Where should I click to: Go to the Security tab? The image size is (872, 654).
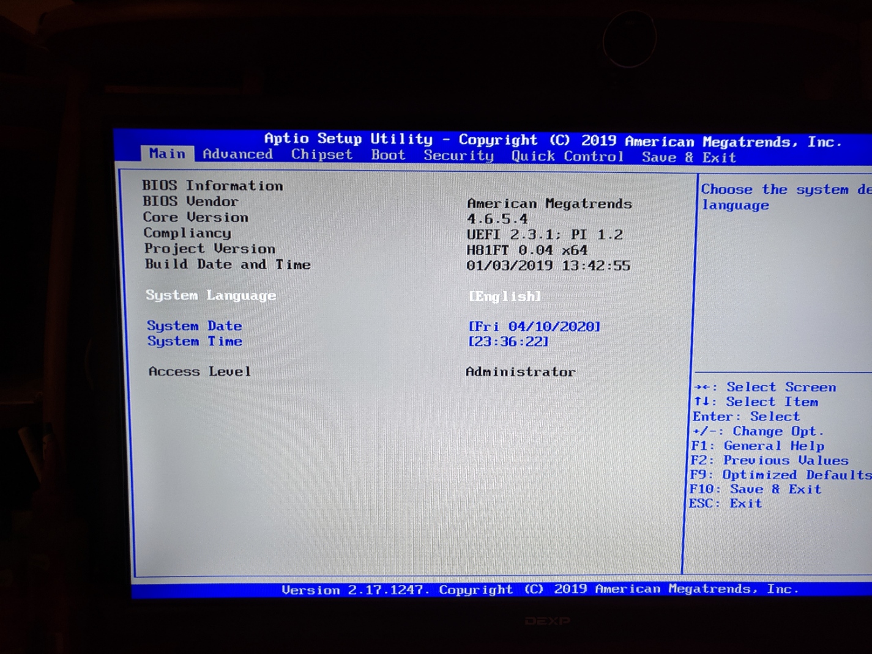(x=458, y=156)
